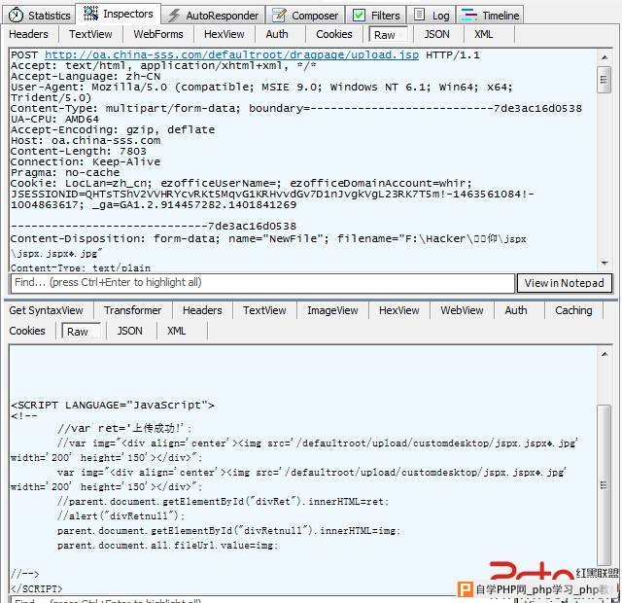Open the Caching response tab

tap(573, 310)
